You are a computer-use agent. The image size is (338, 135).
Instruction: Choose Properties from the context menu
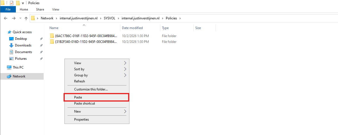[x=97, y=120]
